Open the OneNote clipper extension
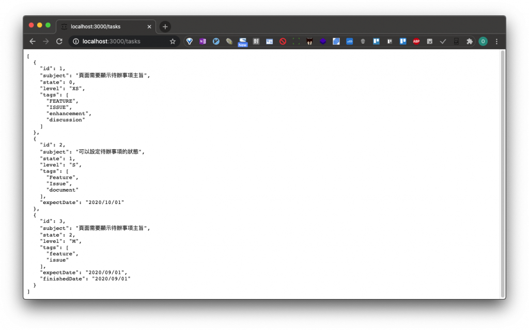 tap(203, 41)
